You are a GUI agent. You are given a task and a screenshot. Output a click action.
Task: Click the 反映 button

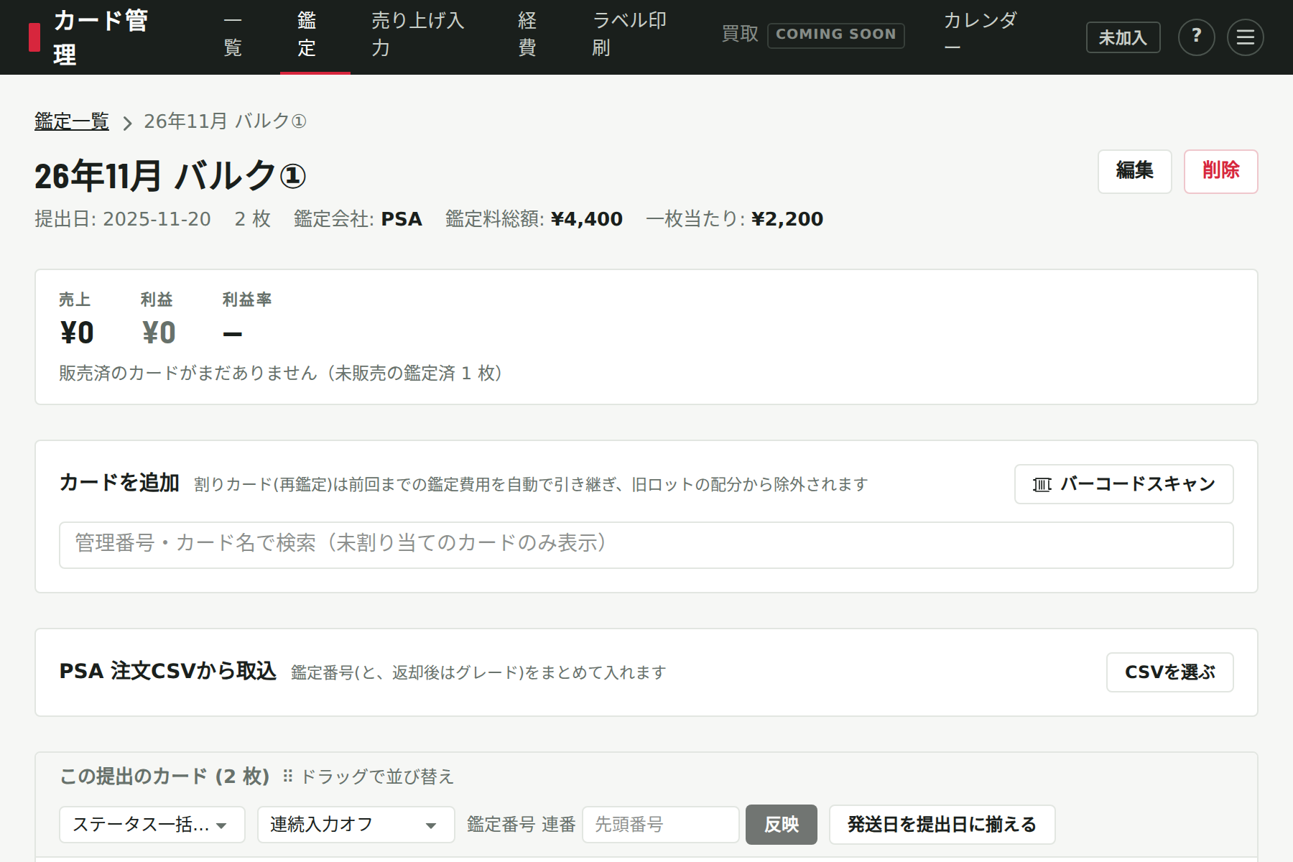[x=781, y=825]
